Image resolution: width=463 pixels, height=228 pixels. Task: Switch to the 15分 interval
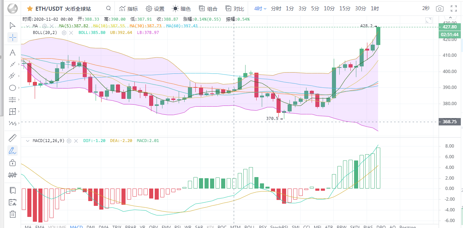point(345,8)
